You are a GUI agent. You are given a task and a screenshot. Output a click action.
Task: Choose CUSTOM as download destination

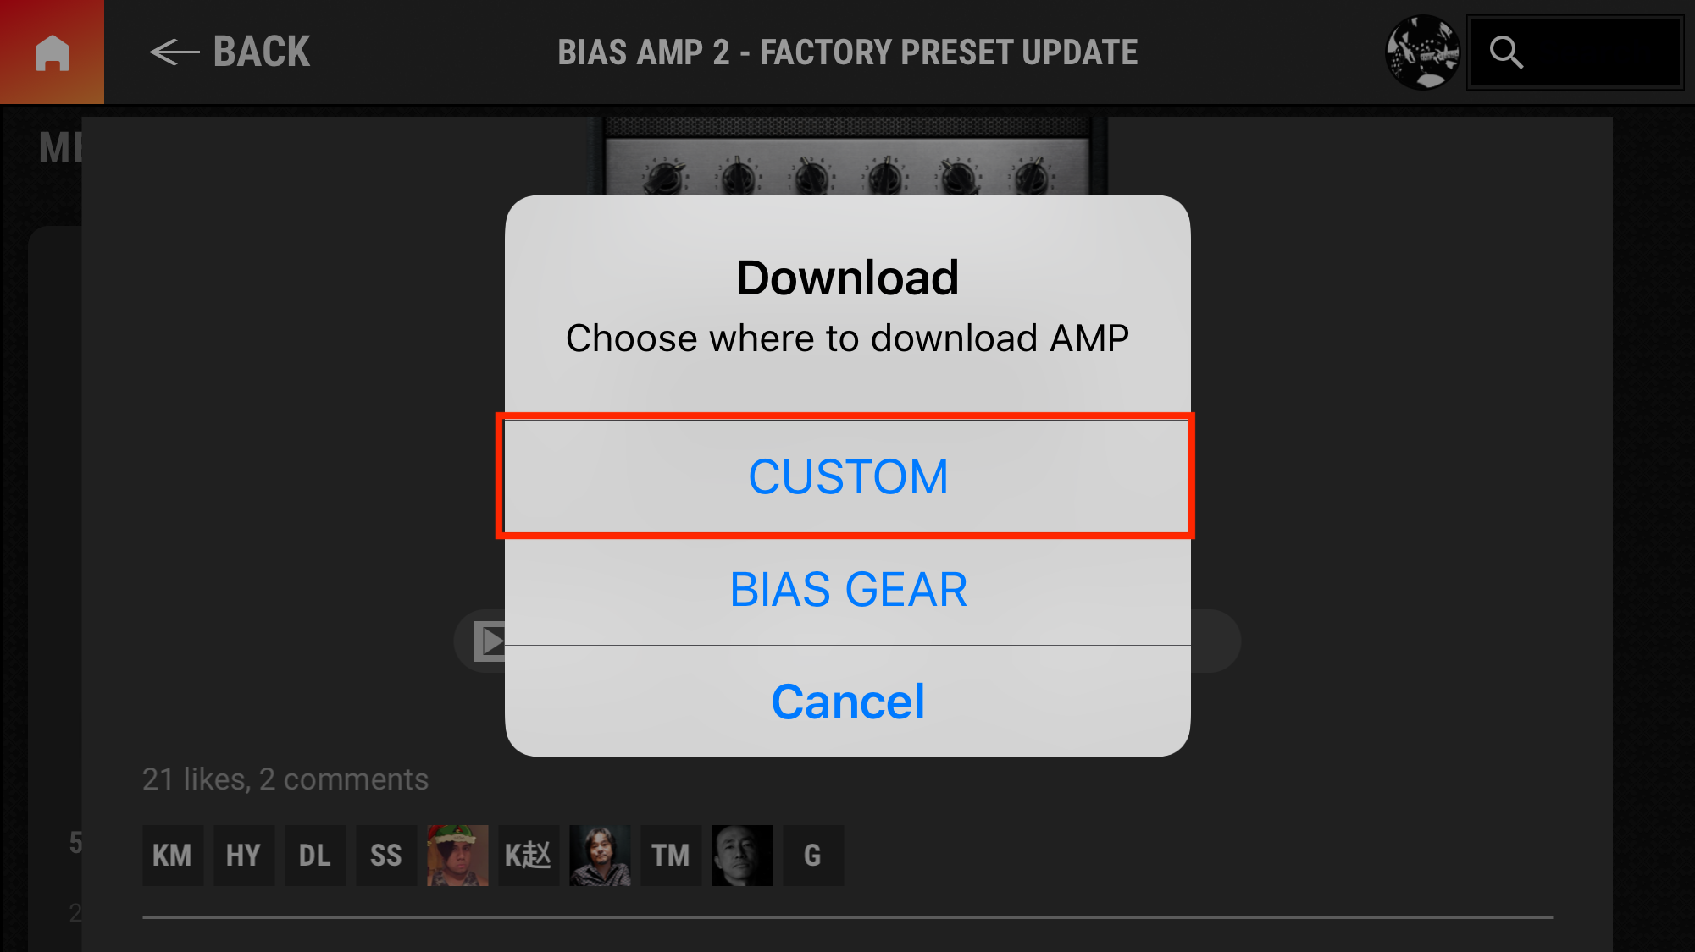[847, 476]
